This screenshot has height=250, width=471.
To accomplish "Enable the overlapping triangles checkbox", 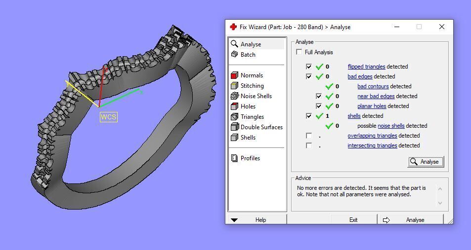I will point(309,136).
